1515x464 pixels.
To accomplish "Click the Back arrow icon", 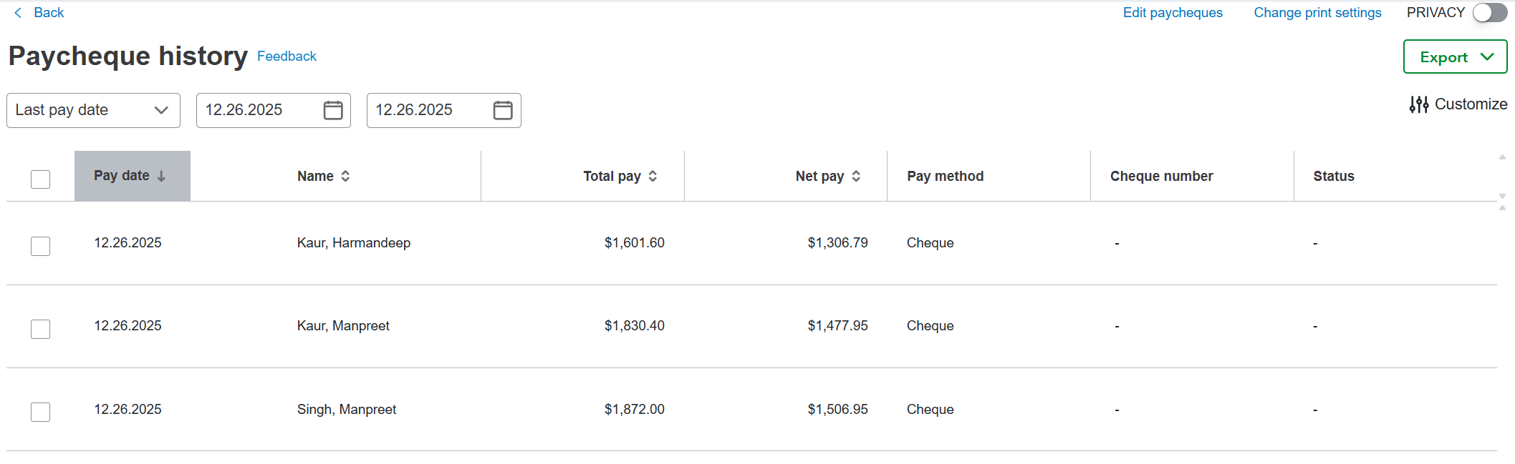I will point(18,13).
